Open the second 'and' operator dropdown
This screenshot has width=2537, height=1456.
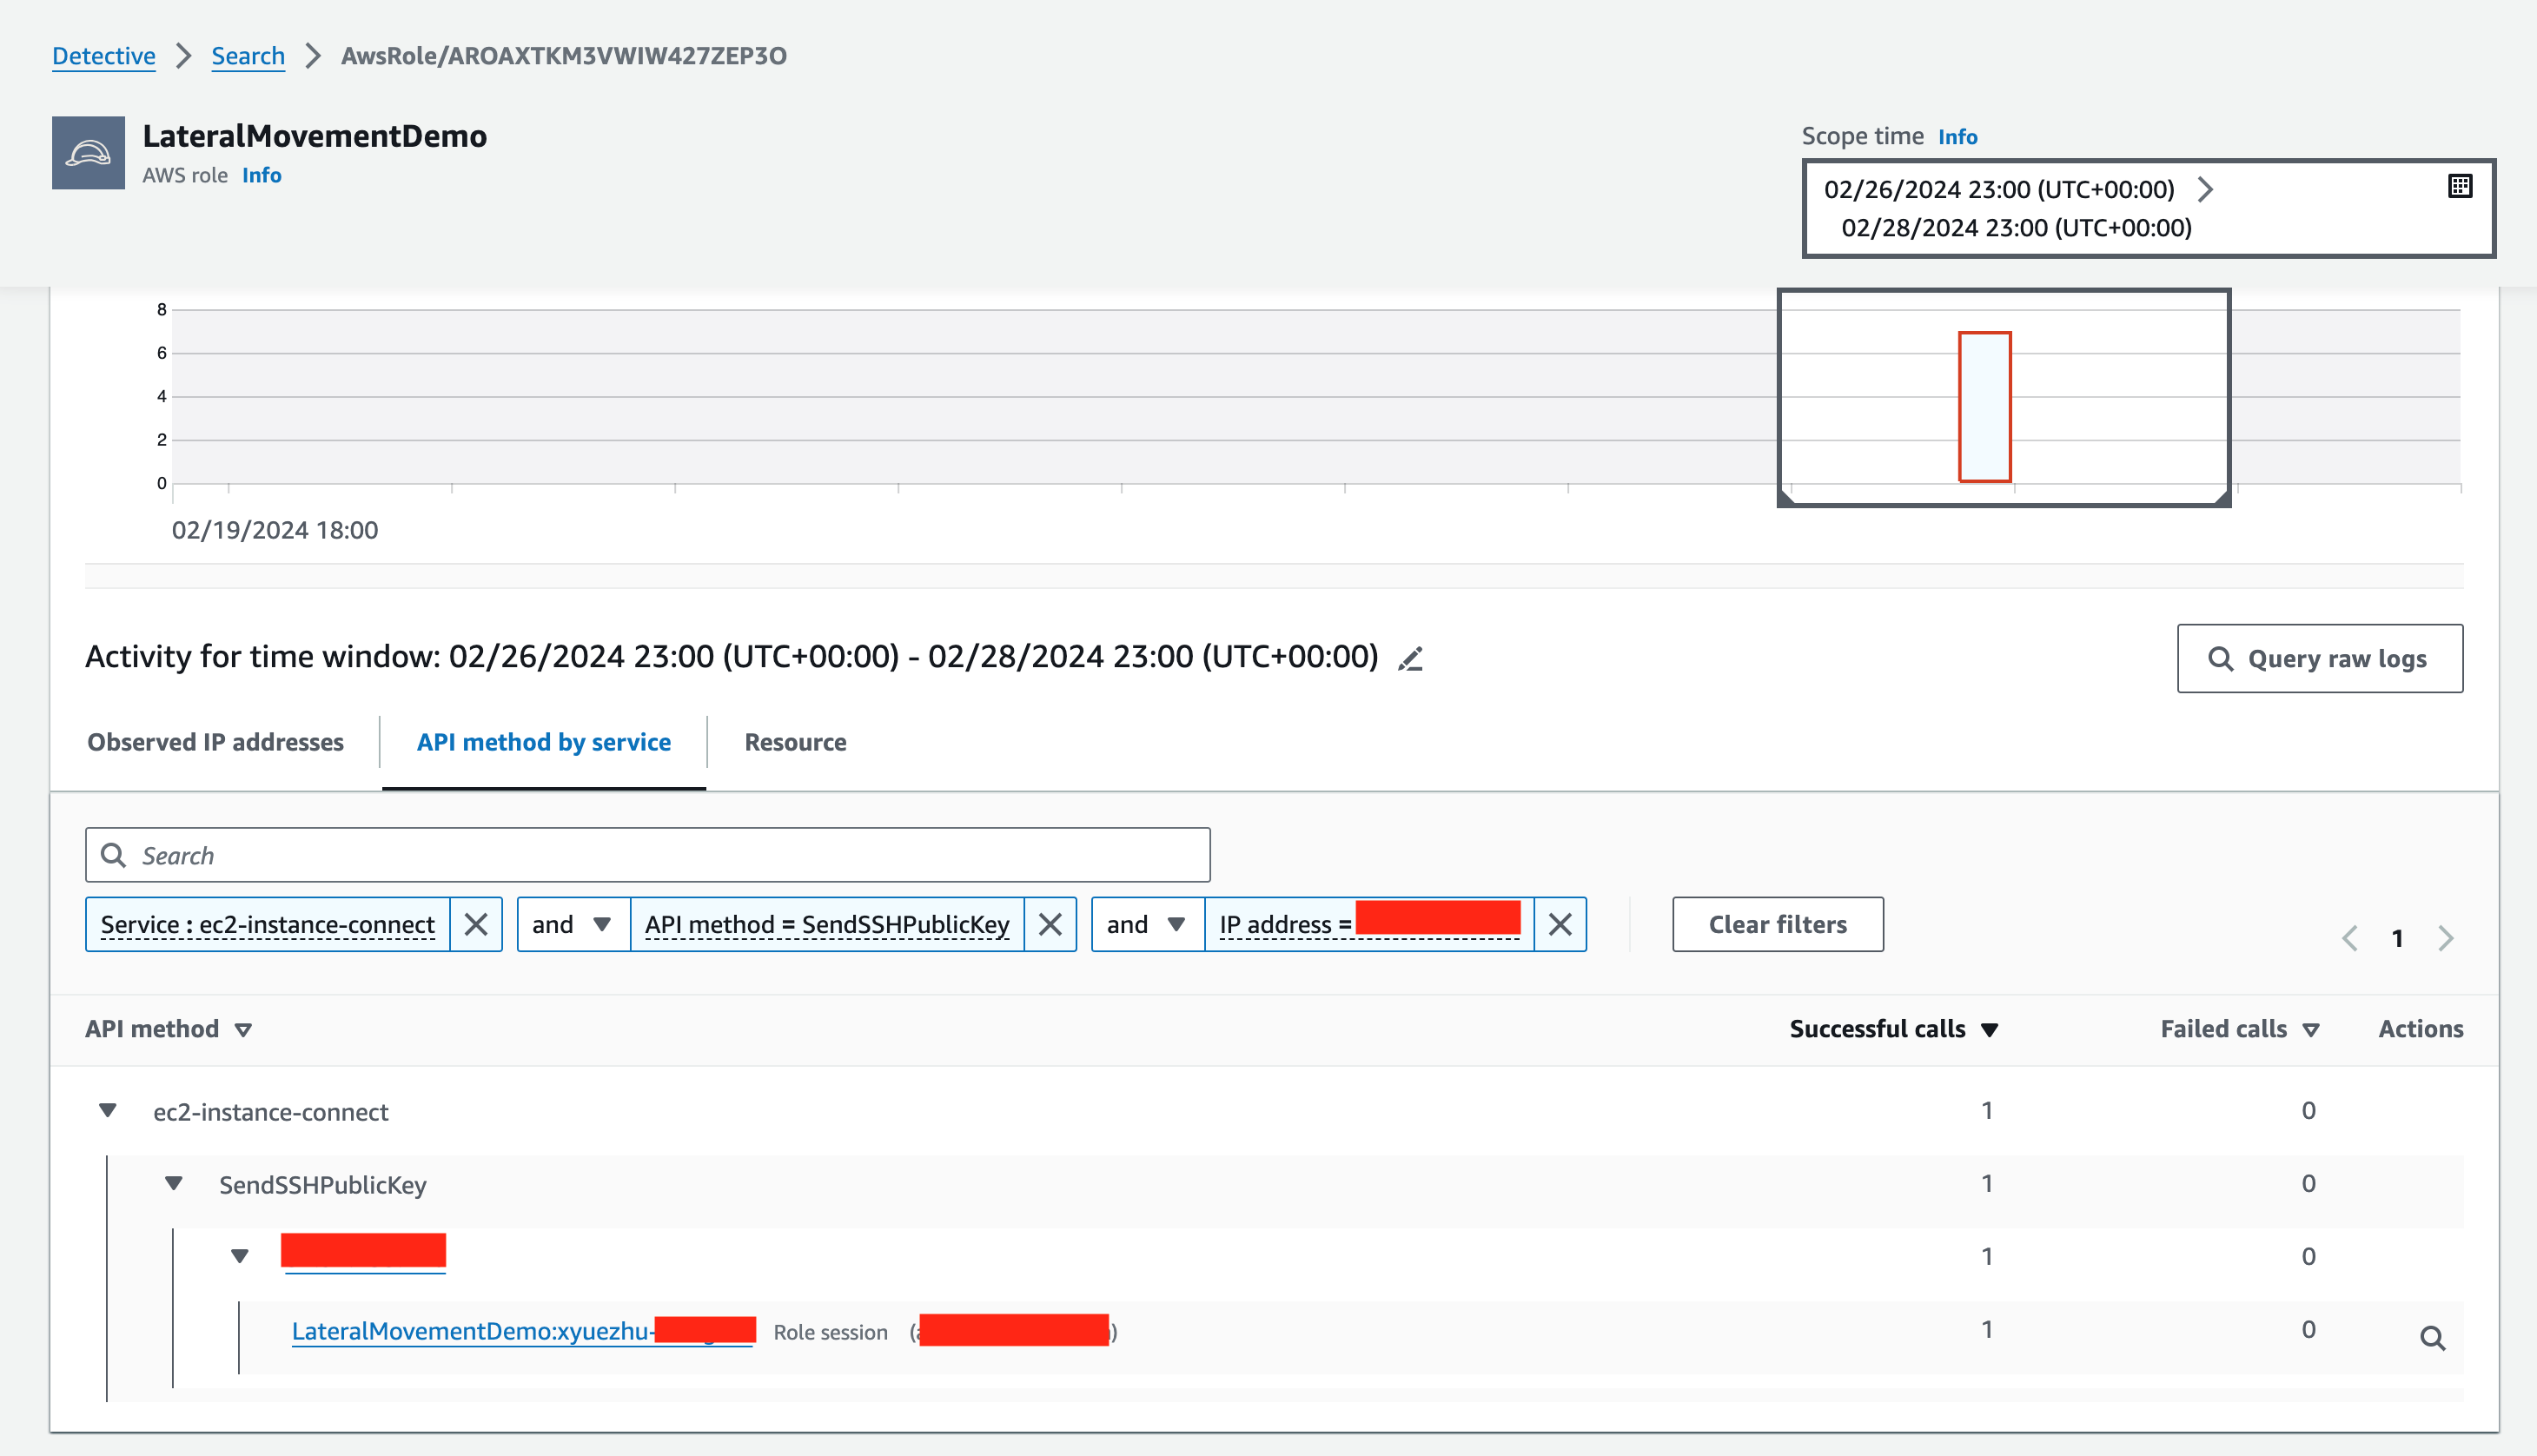point(1146,924)
